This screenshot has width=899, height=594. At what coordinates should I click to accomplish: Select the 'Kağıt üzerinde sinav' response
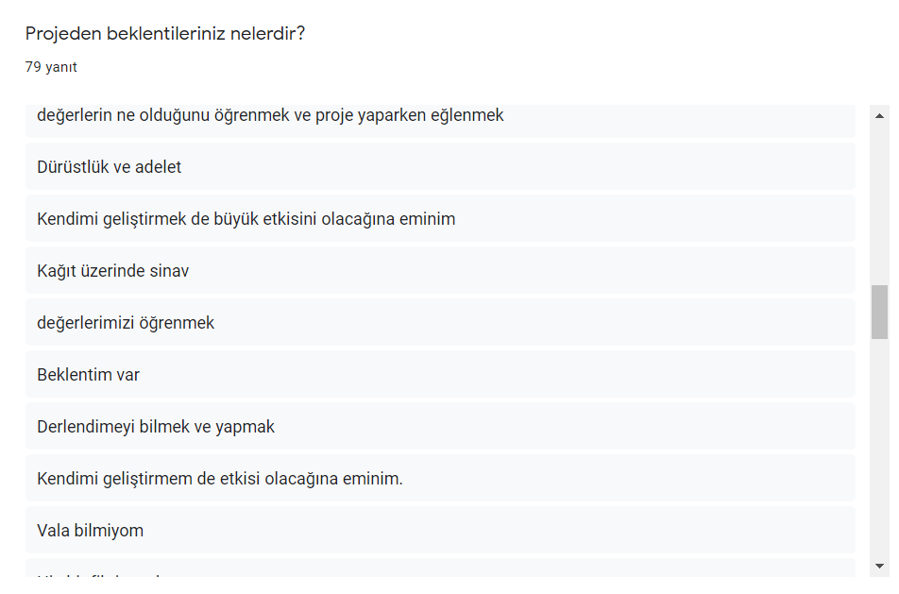click(113, 271)
